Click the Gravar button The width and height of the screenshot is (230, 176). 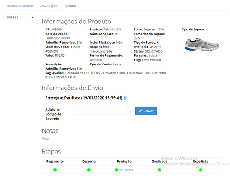click(x=146, y=111)
